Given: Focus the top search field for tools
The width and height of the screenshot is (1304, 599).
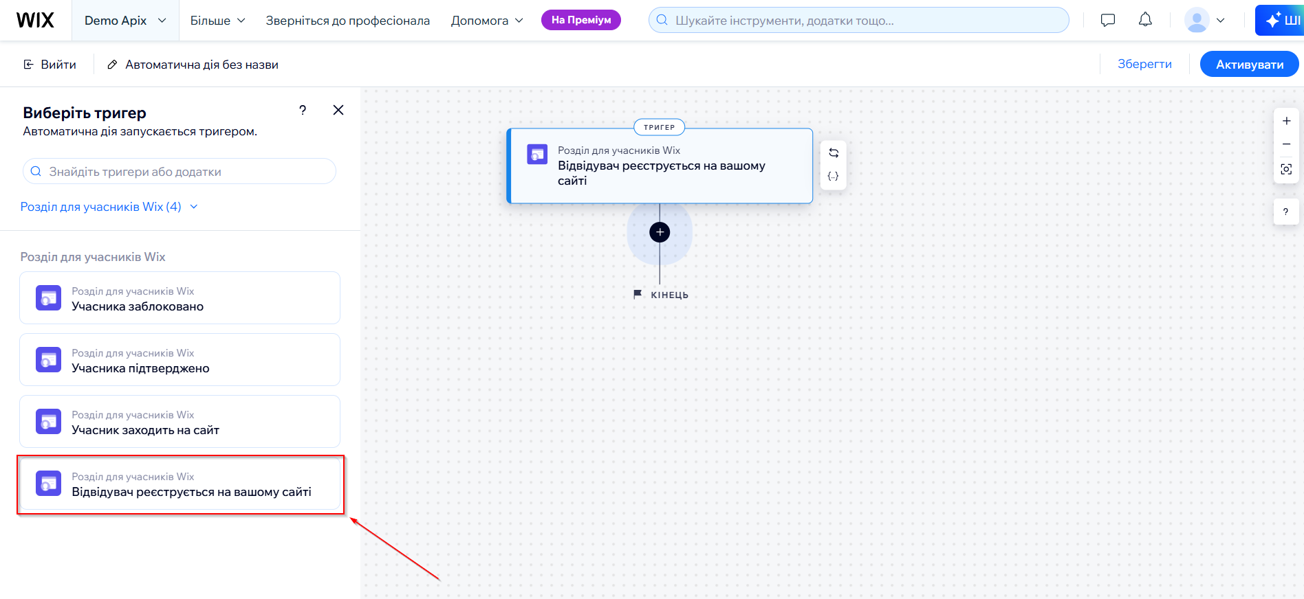Looking at the screenshot, I should [858, 20].
